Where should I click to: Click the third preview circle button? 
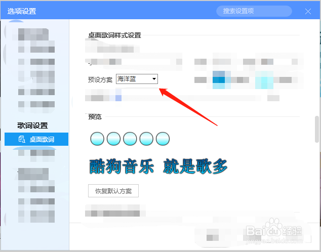[130, 139]
